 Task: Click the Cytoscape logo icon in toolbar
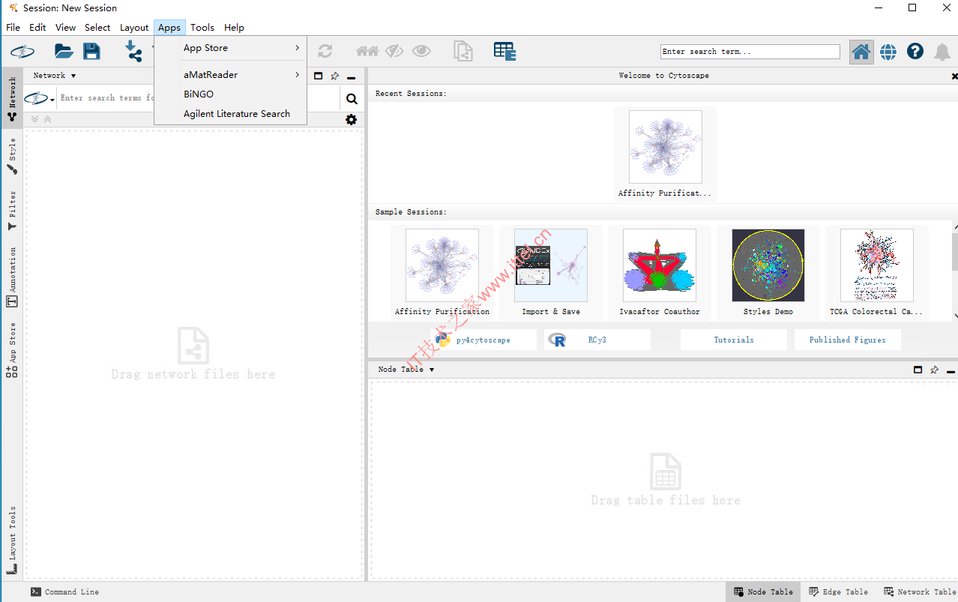coord(22,51)
